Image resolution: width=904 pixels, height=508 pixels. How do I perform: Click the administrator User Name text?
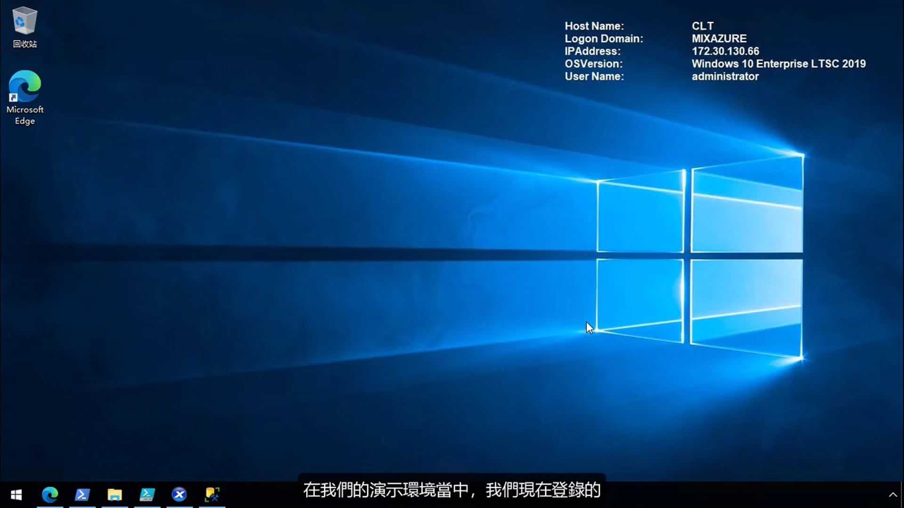click(725, 76)
